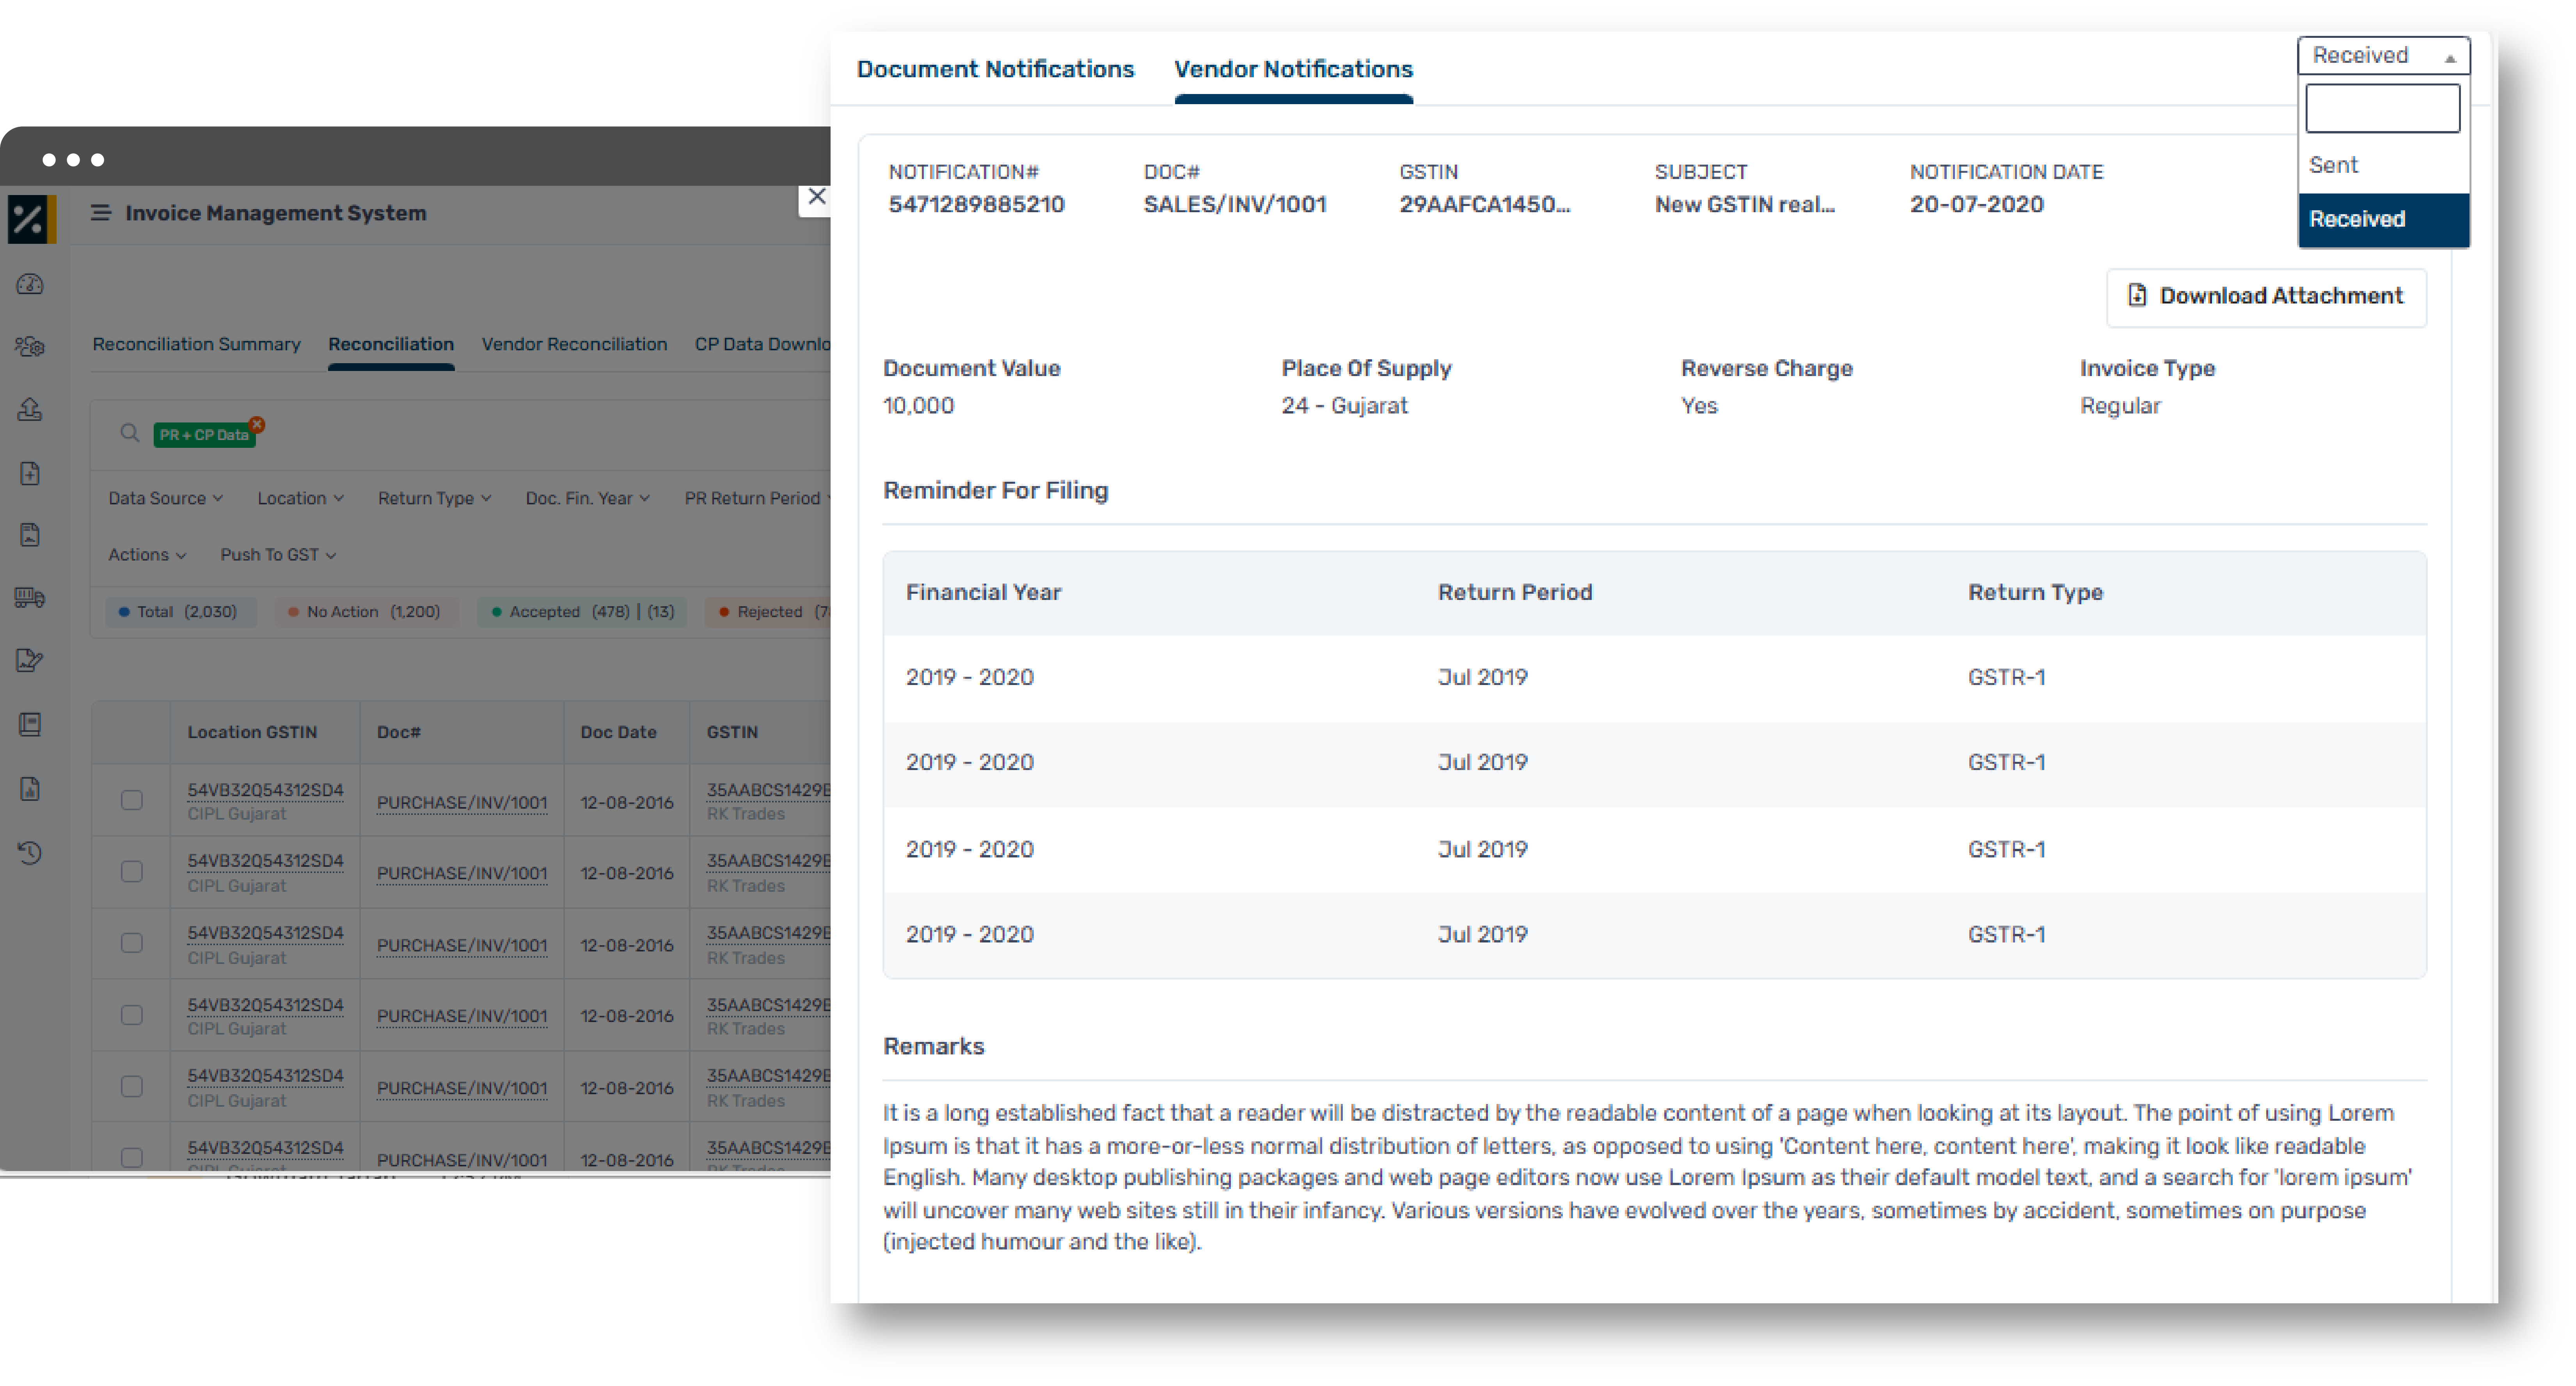
Task: Select checkbox for fifth PURCHASE/INV/1001 row
Action: [131, 1086]
